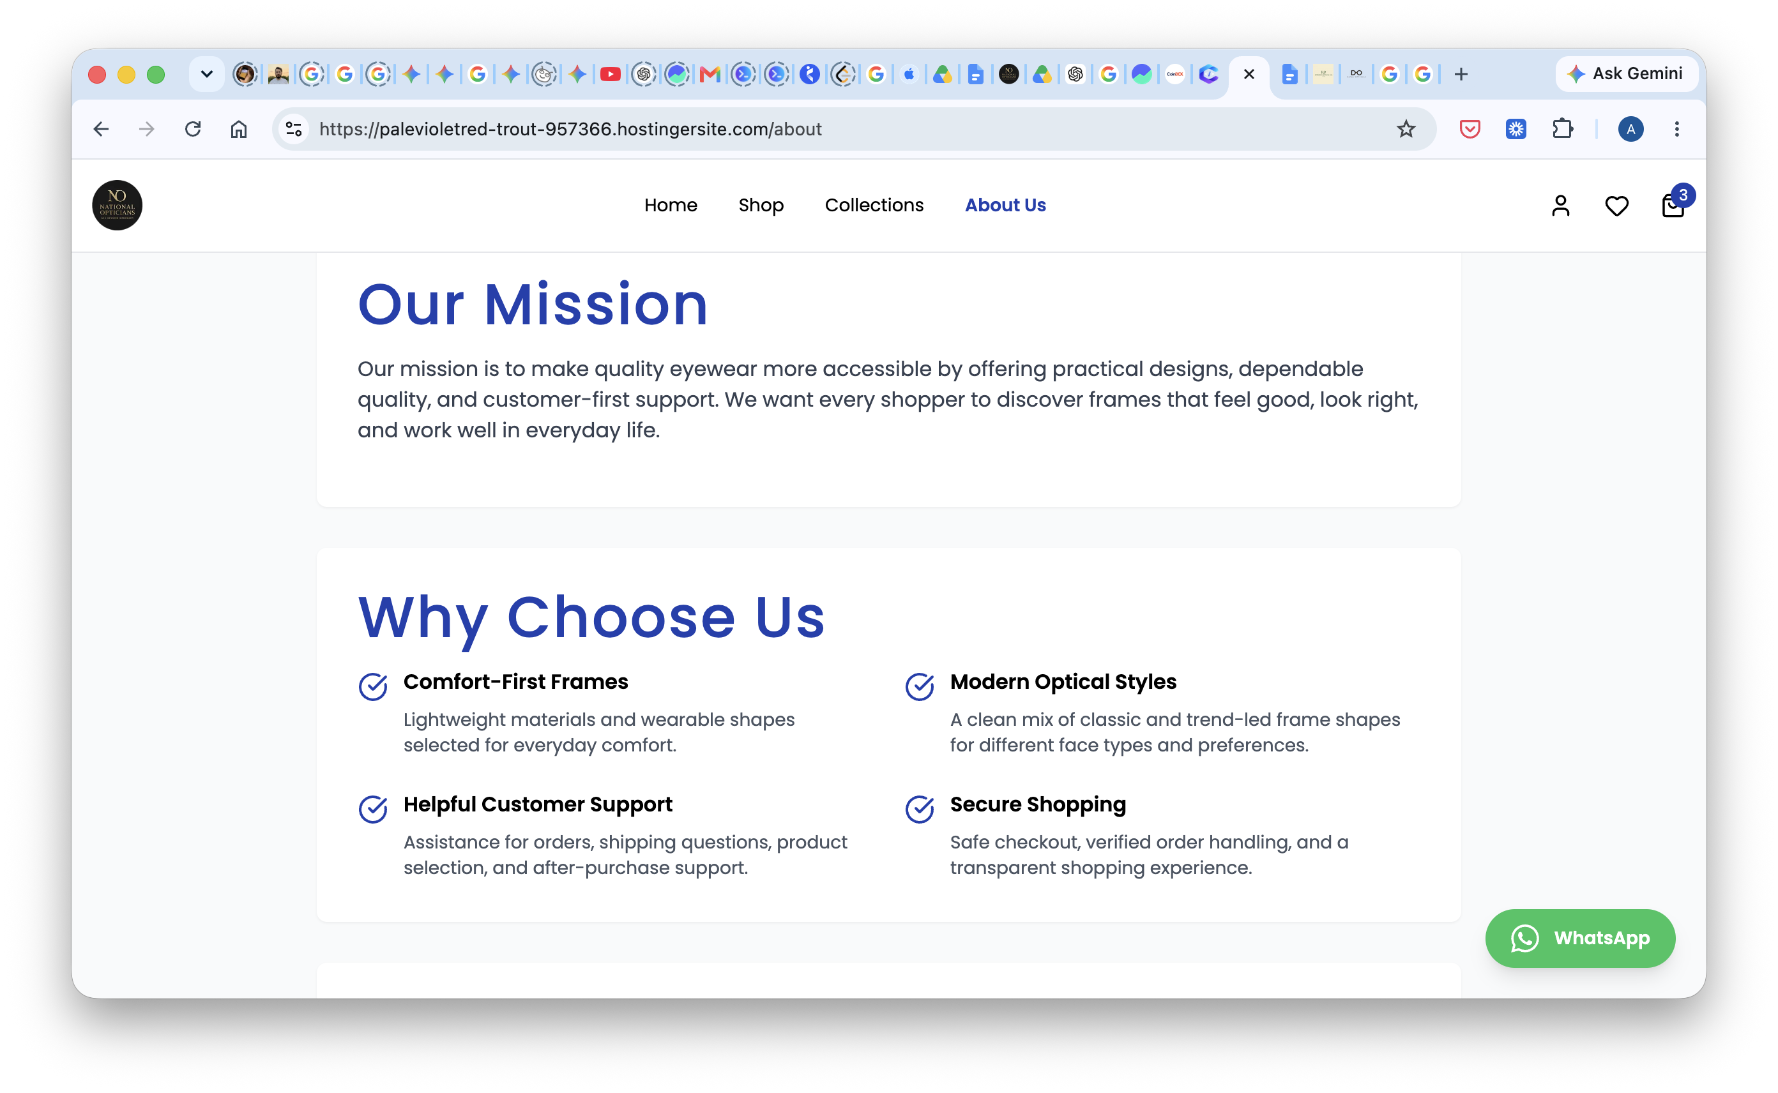The height and width of the screenshot is (1093, 1778).
Task: Open the Pocket extension icon
Action: [x=1470, y=129]
